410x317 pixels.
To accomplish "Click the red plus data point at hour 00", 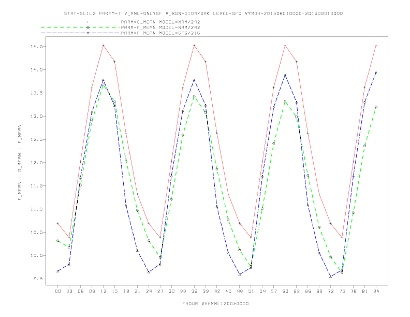I will point(58,224).
